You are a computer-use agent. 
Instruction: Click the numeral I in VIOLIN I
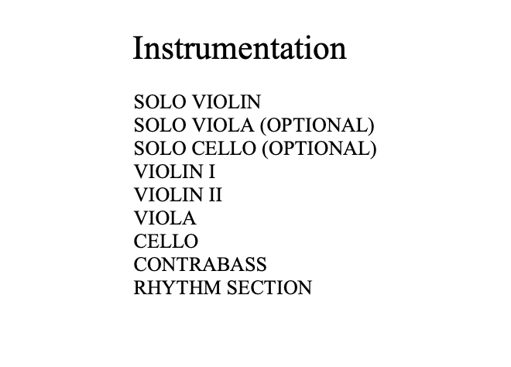[211, 171]
